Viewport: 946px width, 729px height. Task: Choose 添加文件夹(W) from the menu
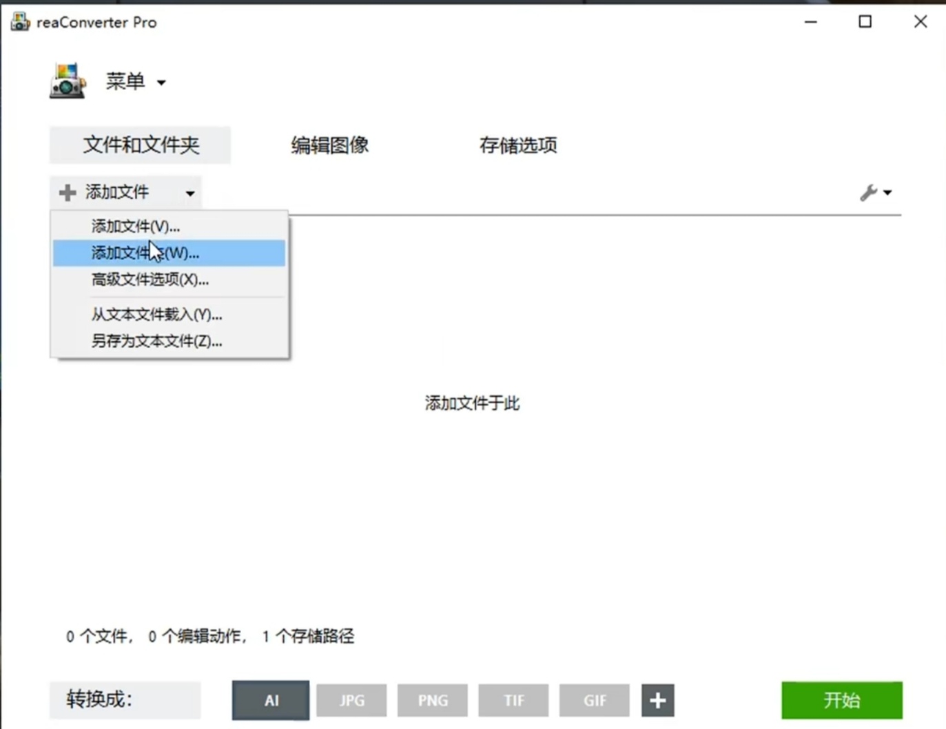point(143,253)
